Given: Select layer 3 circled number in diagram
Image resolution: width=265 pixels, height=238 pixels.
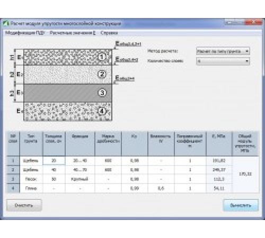Looking at the screenshot, I should pos(102,93).
